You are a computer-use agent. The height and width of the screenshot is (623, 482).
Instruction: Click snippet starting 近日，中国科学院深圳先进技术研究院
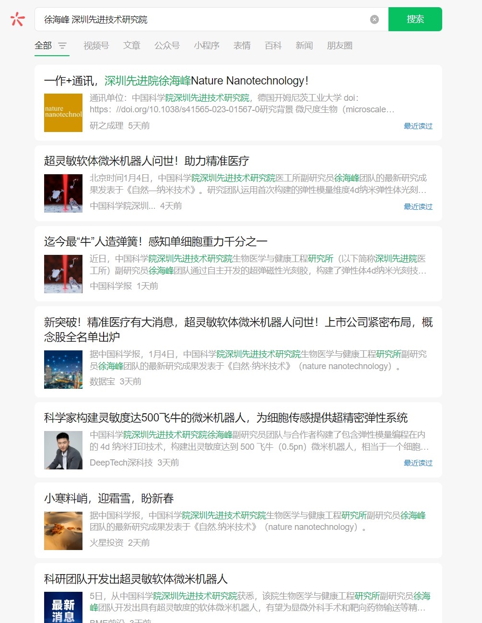click(258, 264)
